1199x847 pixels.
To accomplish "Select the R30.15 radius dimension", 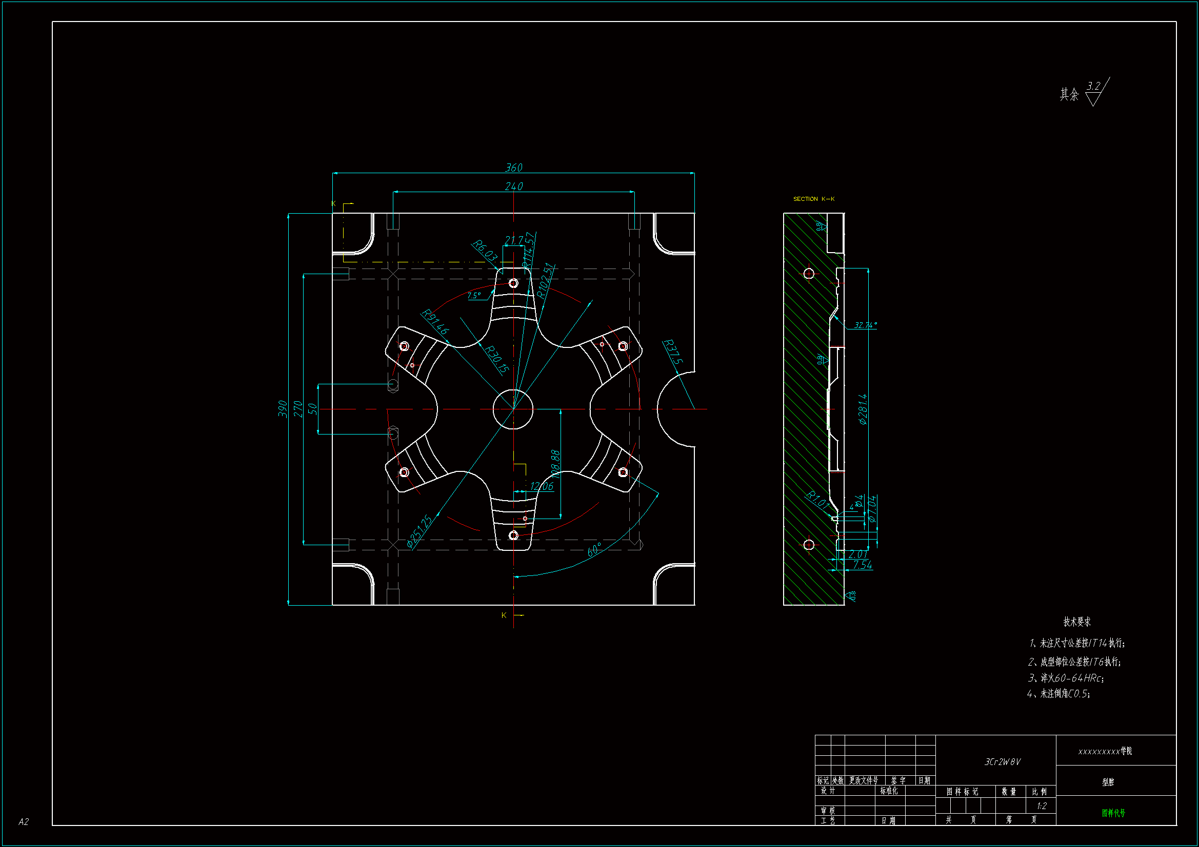I will [496, 359].
